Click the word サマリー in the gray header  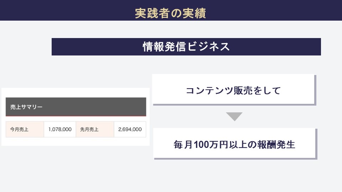(x=32, y=107)
